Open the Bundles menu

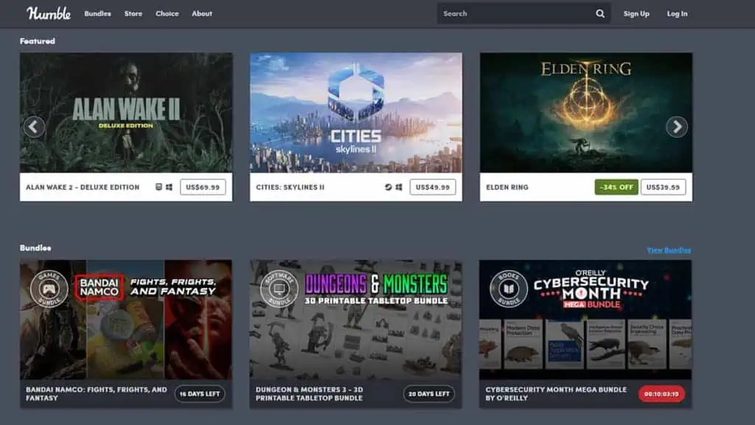(x=97, y=13)
